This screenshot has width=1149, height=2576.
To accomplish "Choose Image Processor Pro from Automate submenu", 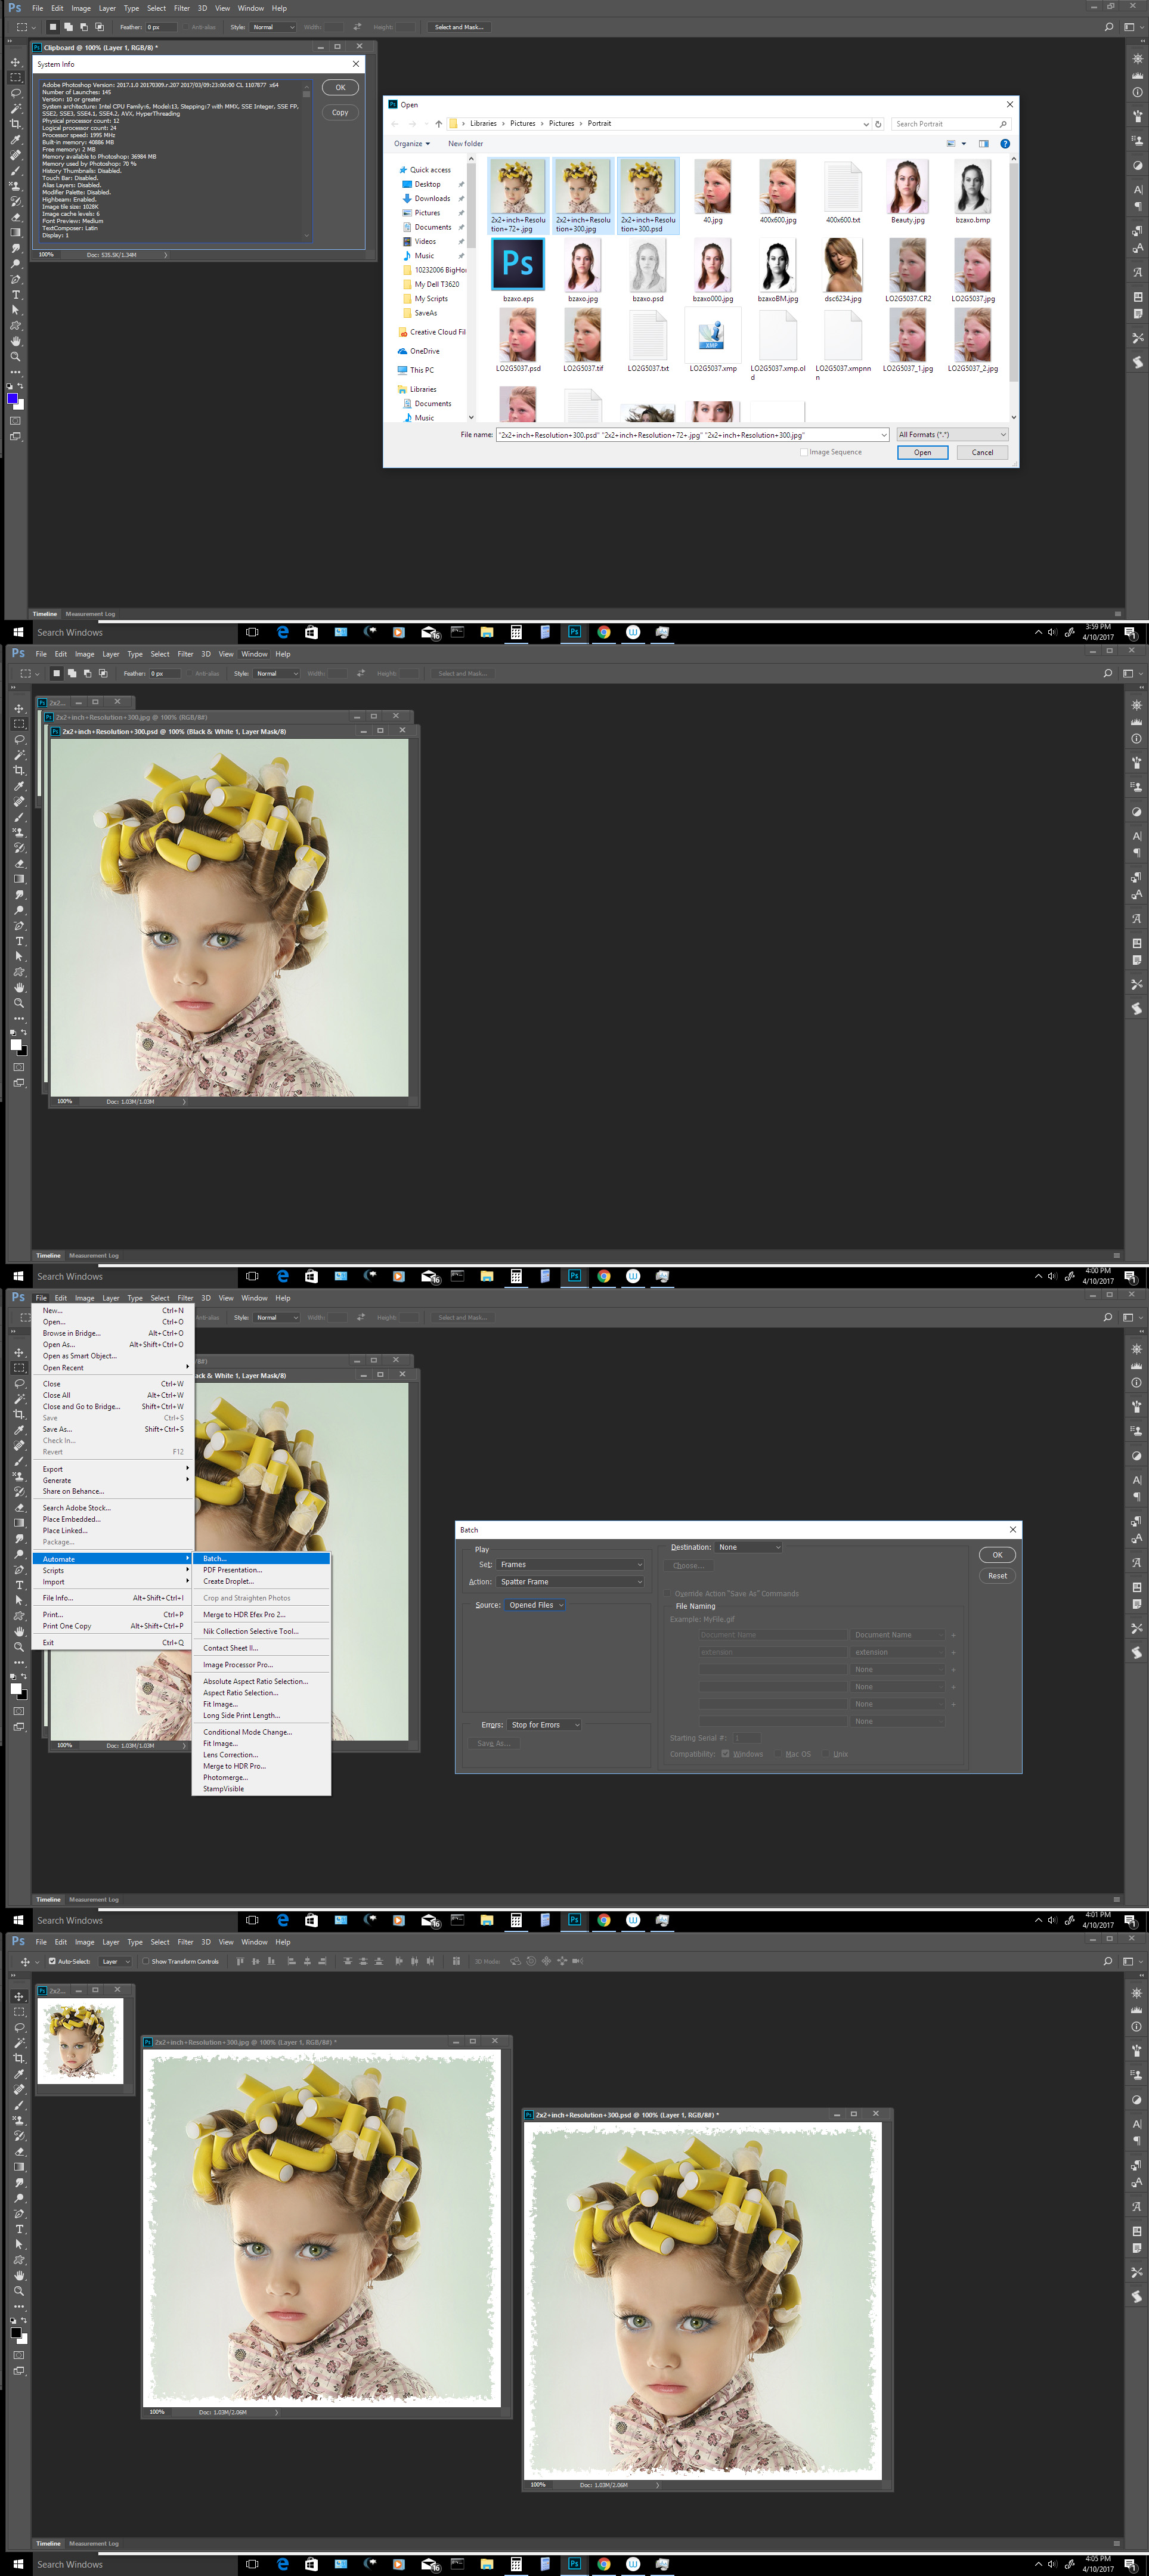I will [238, 1665].
